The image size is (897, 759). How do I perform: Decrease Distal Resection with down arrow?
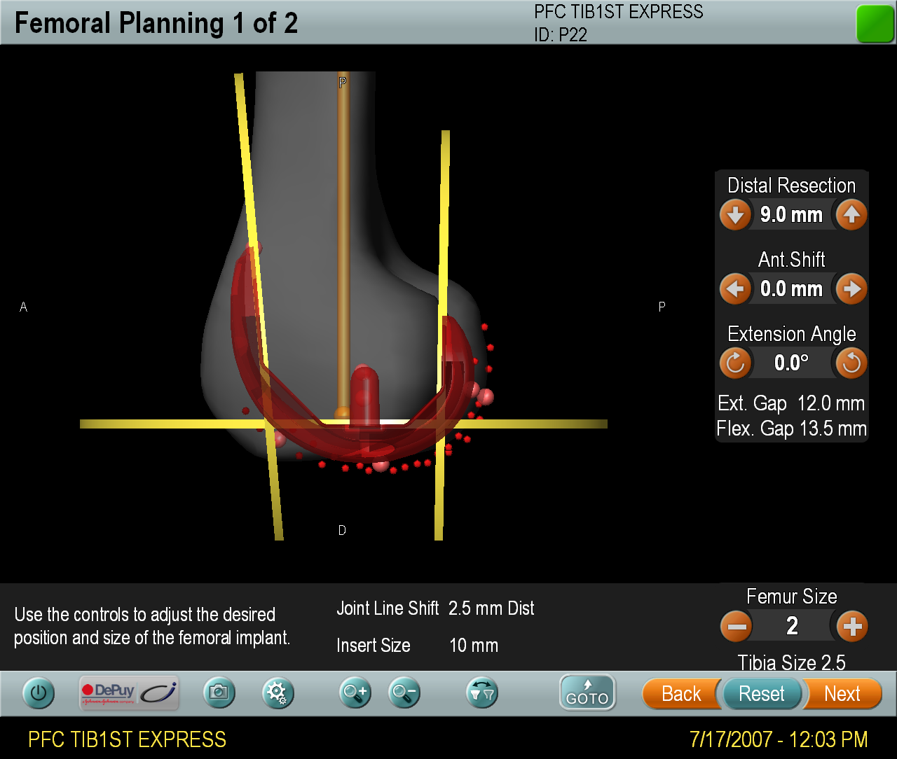[735, 215]
